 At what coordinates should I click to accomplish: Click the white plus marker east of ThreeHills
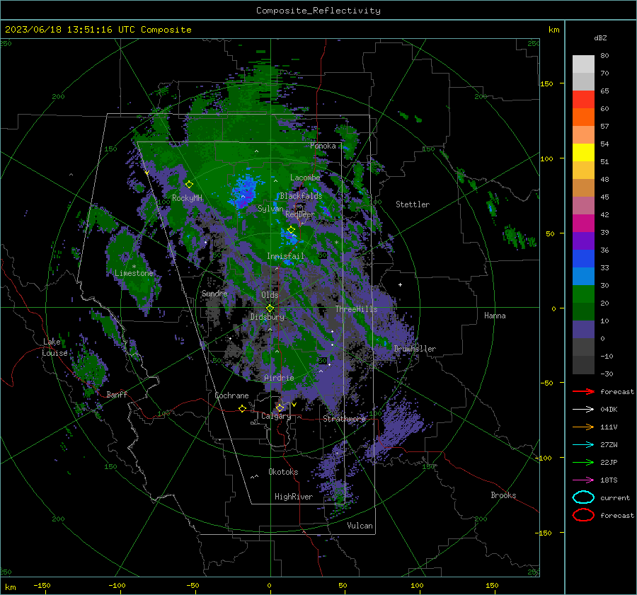coord(400,284)
